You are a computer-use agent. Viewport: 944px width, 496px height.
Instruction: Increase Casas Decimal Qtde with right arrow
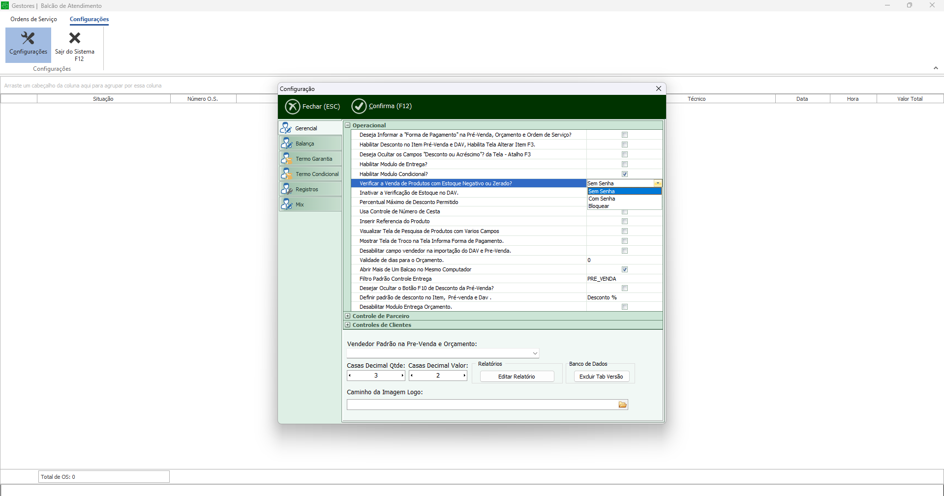402,376
